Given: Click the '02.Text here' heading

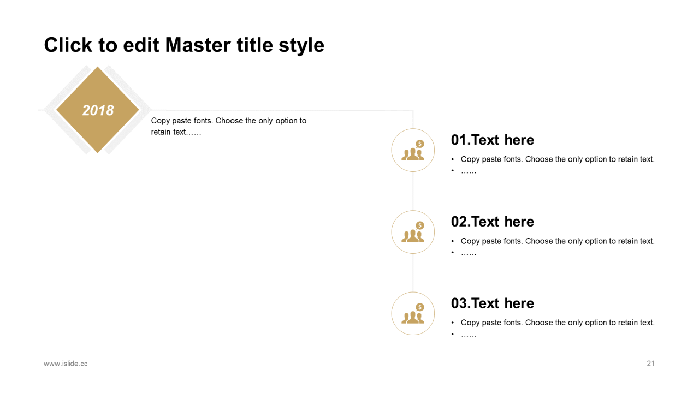Looking at the screenshot, I should (x=493, y=222).
